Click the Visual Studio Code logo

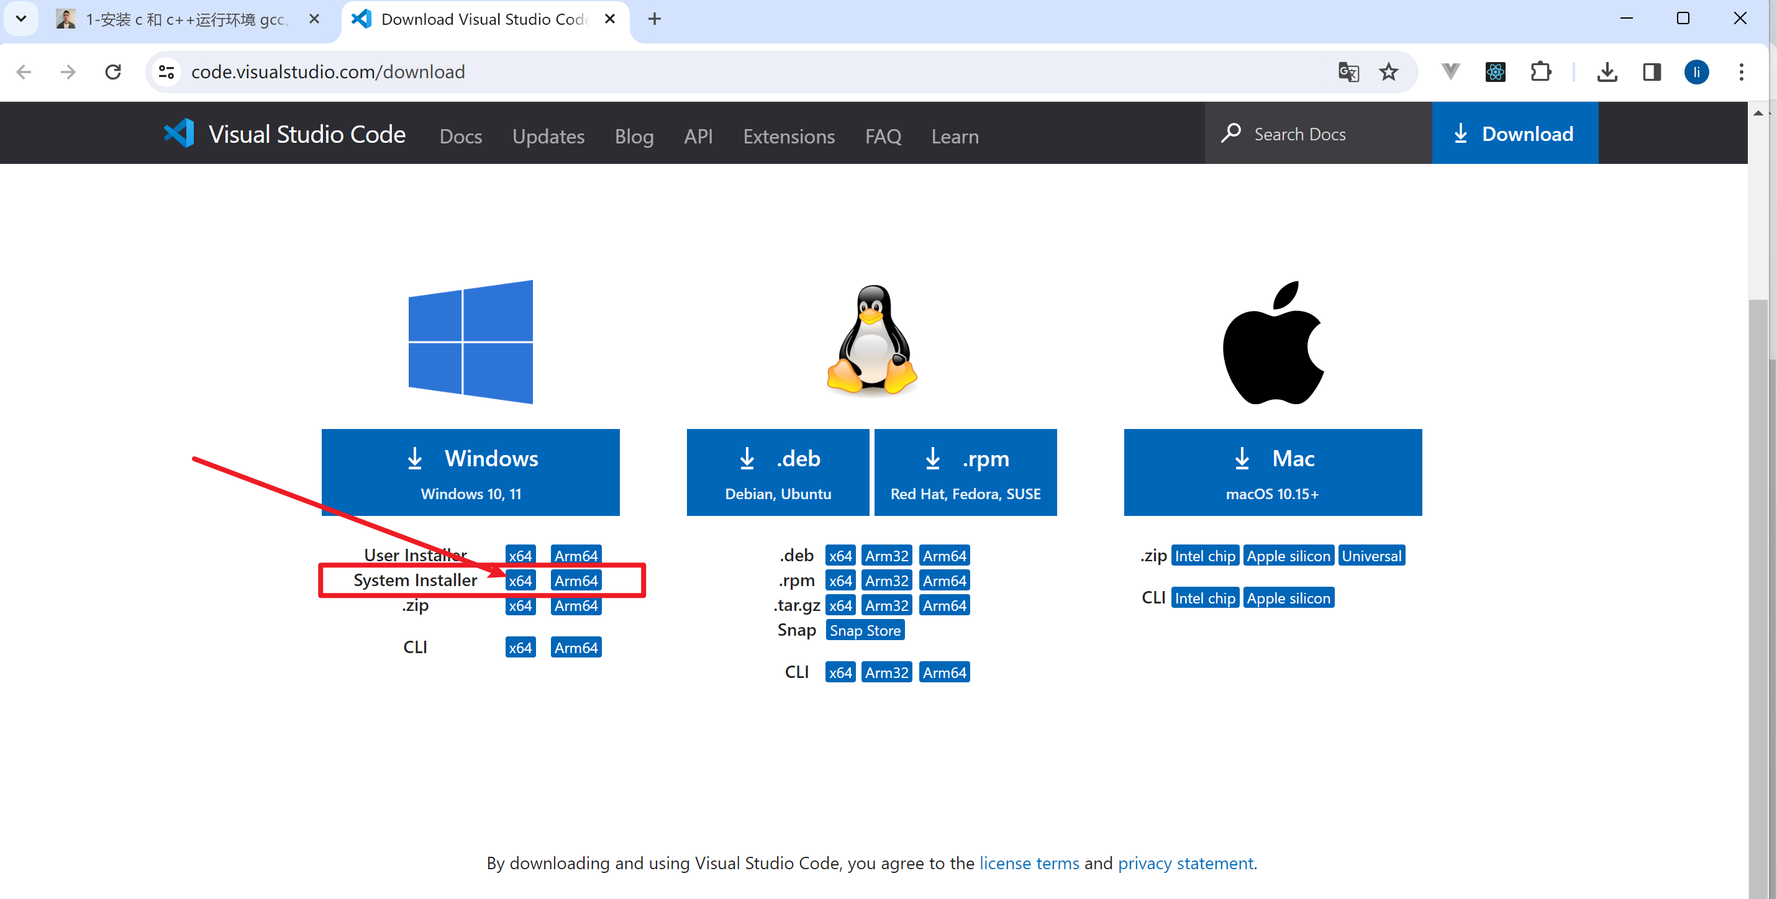tap(284, 133)
